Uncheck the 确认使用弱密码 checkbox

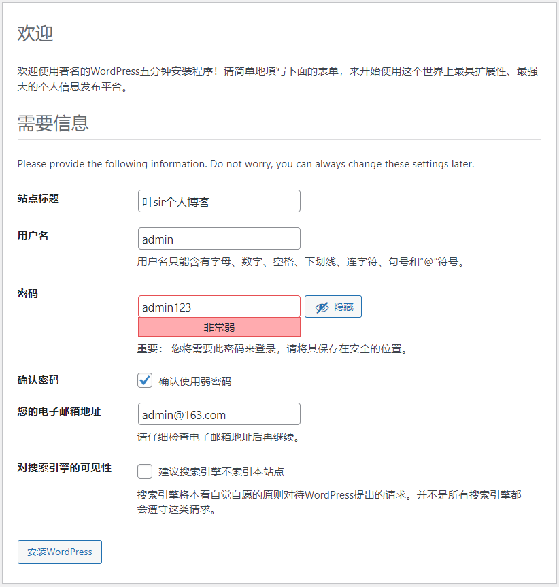[145, 380]
